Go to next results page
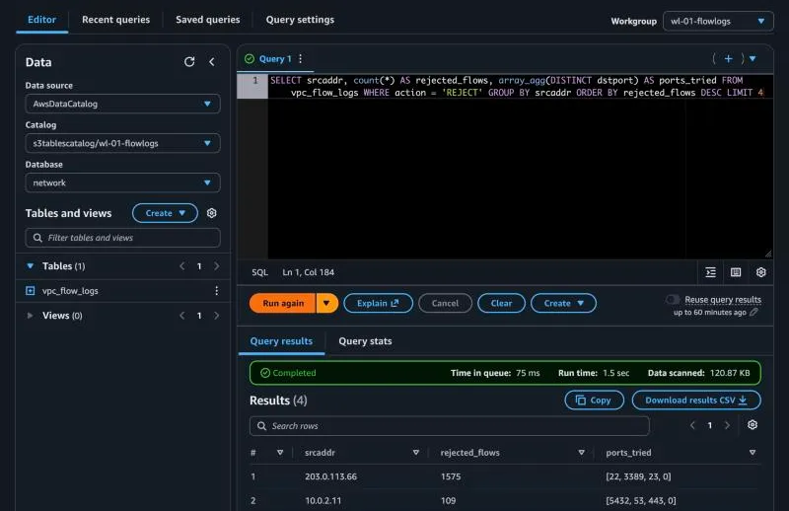This screenshot has width=789, height=511. click(727, 425)
